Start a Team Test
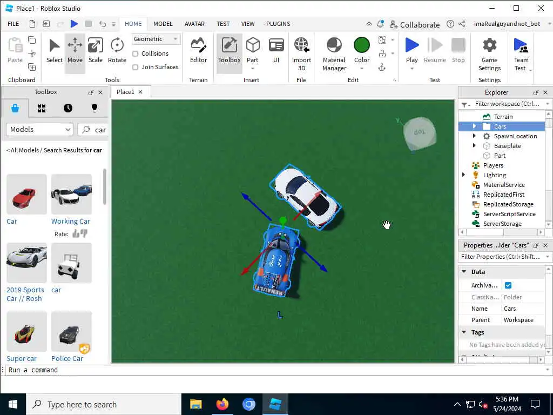This screenshot has width=553, height=415. point(521,54)
